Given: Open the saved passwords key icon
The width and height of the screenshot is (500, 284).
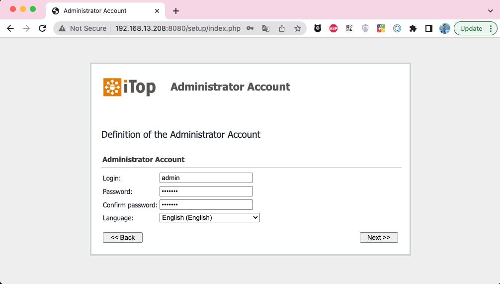Looking at the screenshot, I should pos(250,28).
